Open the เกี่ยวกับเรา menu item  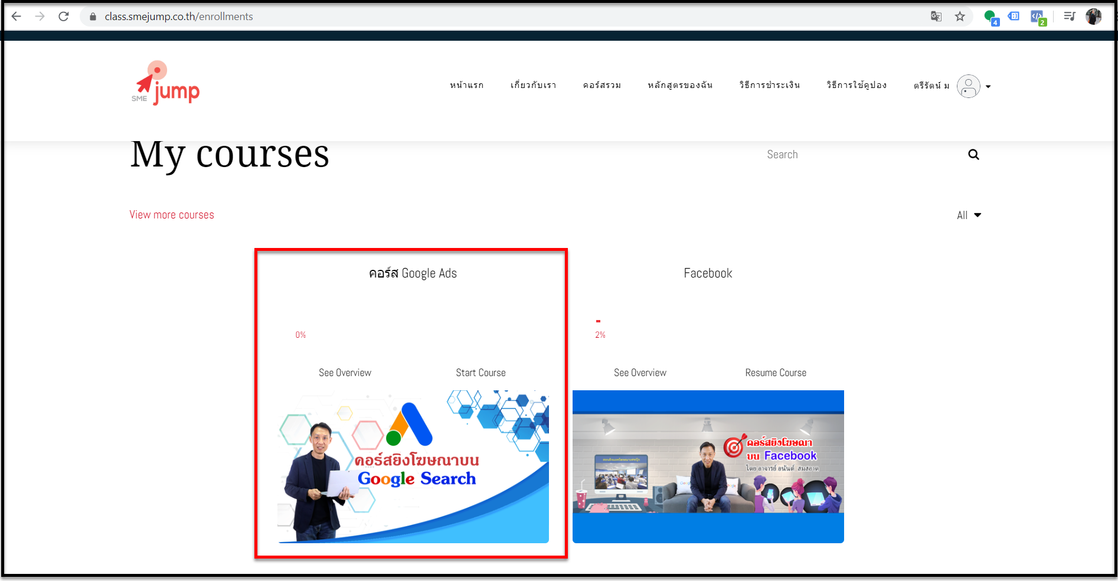[534, 85]
